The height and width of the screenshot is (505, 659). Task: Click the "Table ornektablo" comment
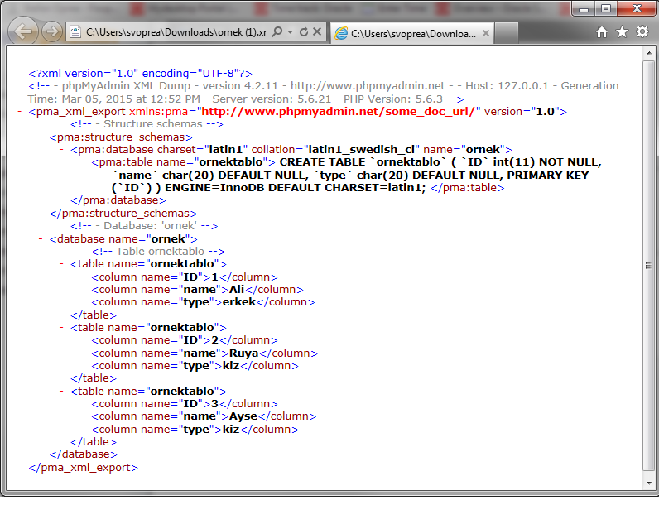click(158, 251)
